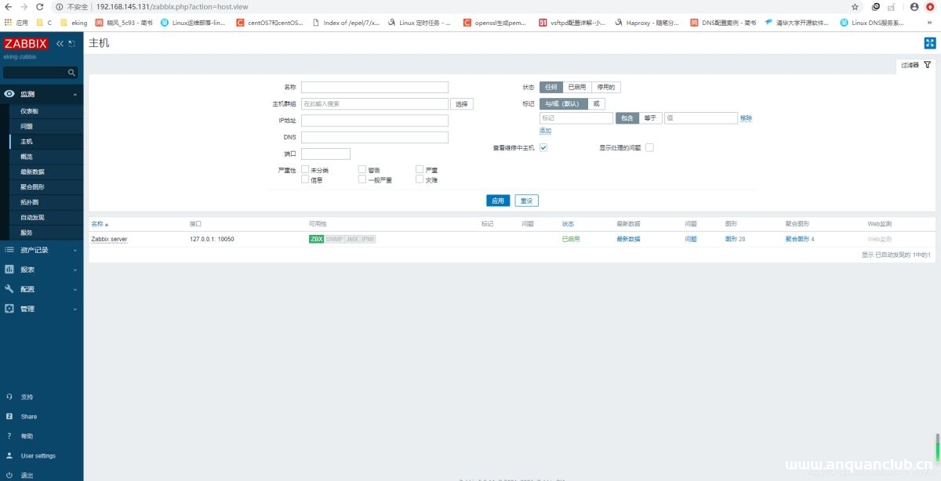Select the 停用的 status option

click(x=605, y=87)
